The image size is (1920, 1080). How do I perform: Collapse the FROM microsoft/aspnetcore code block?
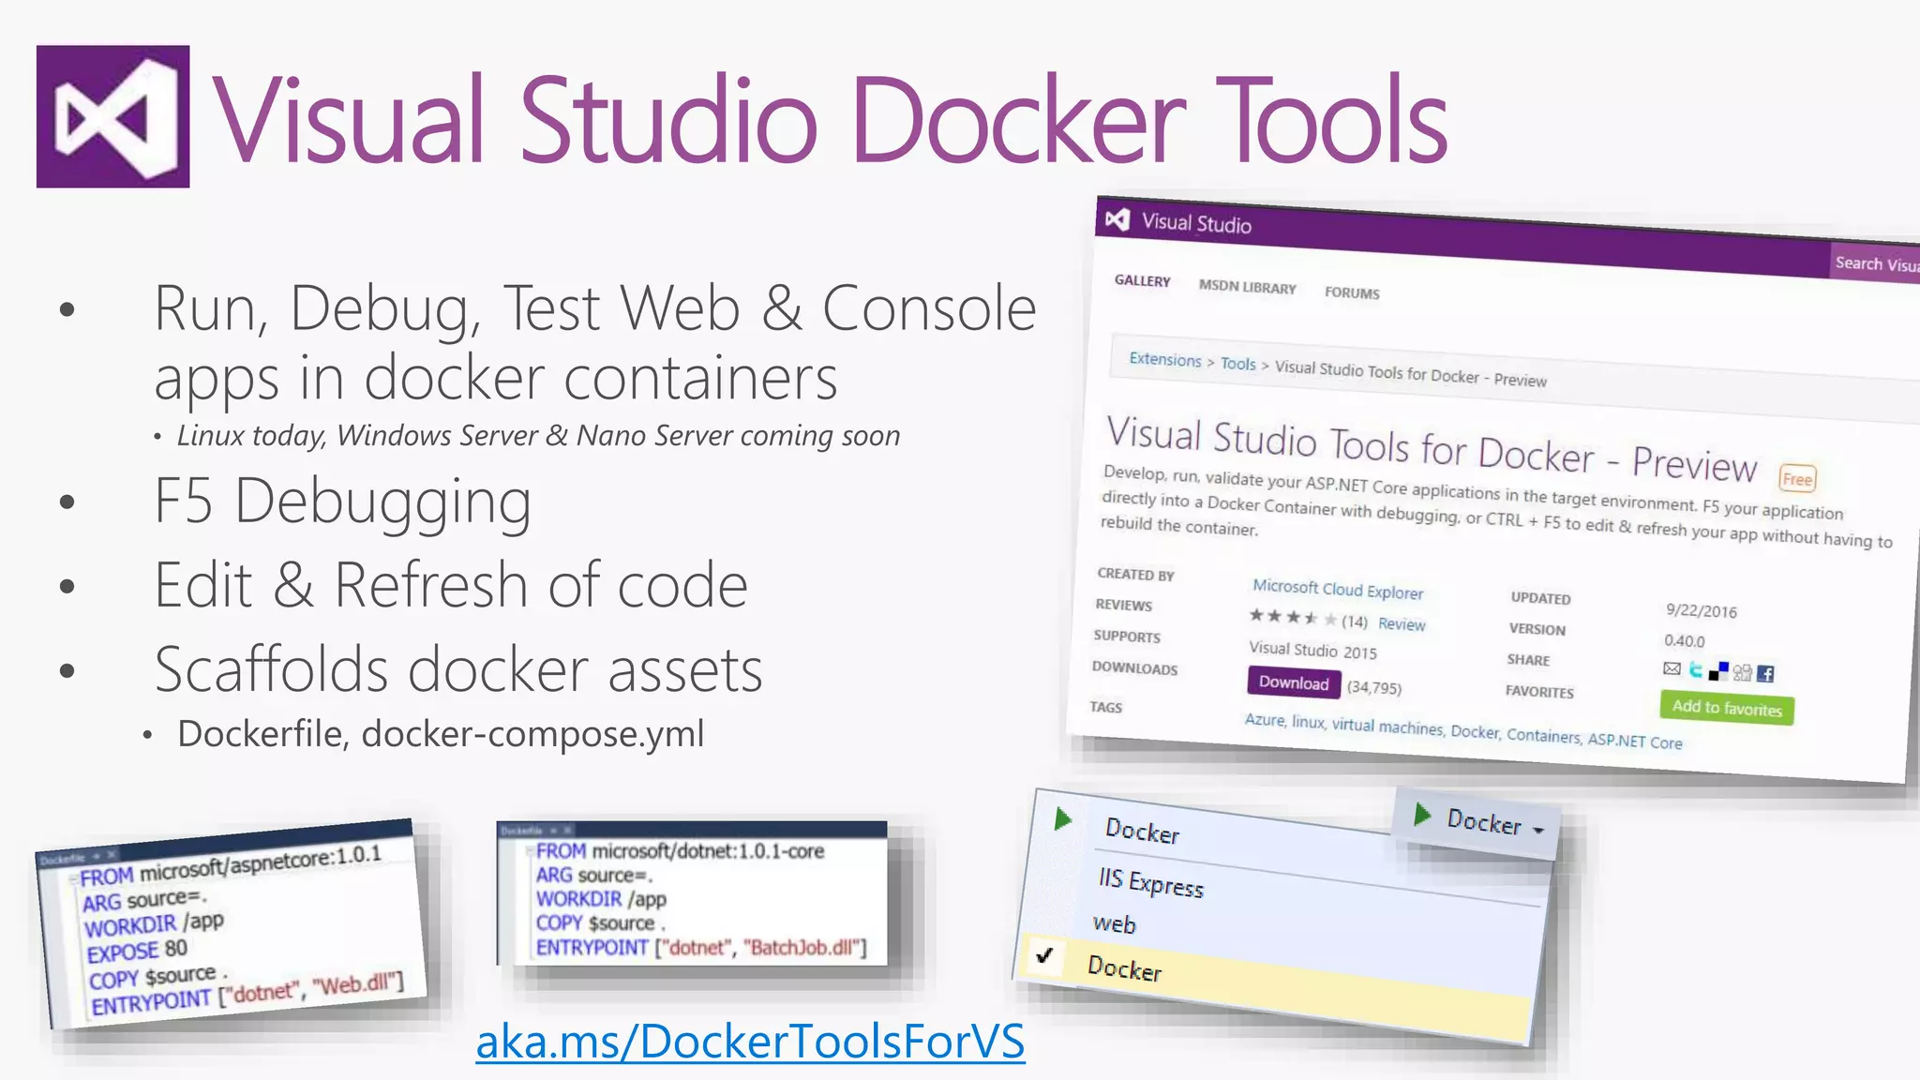click(x=72, y=880)
